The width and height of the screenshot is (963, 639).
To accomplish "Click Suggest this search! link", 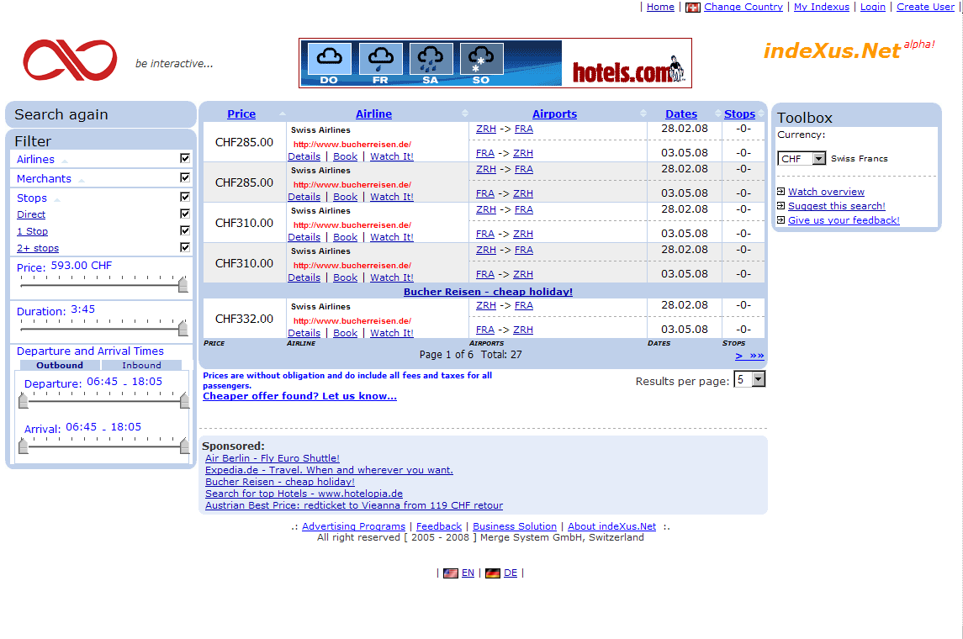I will coord(837,206).
